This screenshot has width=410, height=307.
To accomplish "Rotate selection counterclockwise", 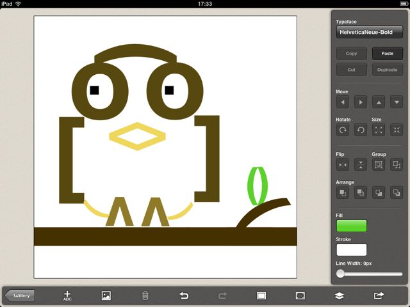I will (361, 130).
